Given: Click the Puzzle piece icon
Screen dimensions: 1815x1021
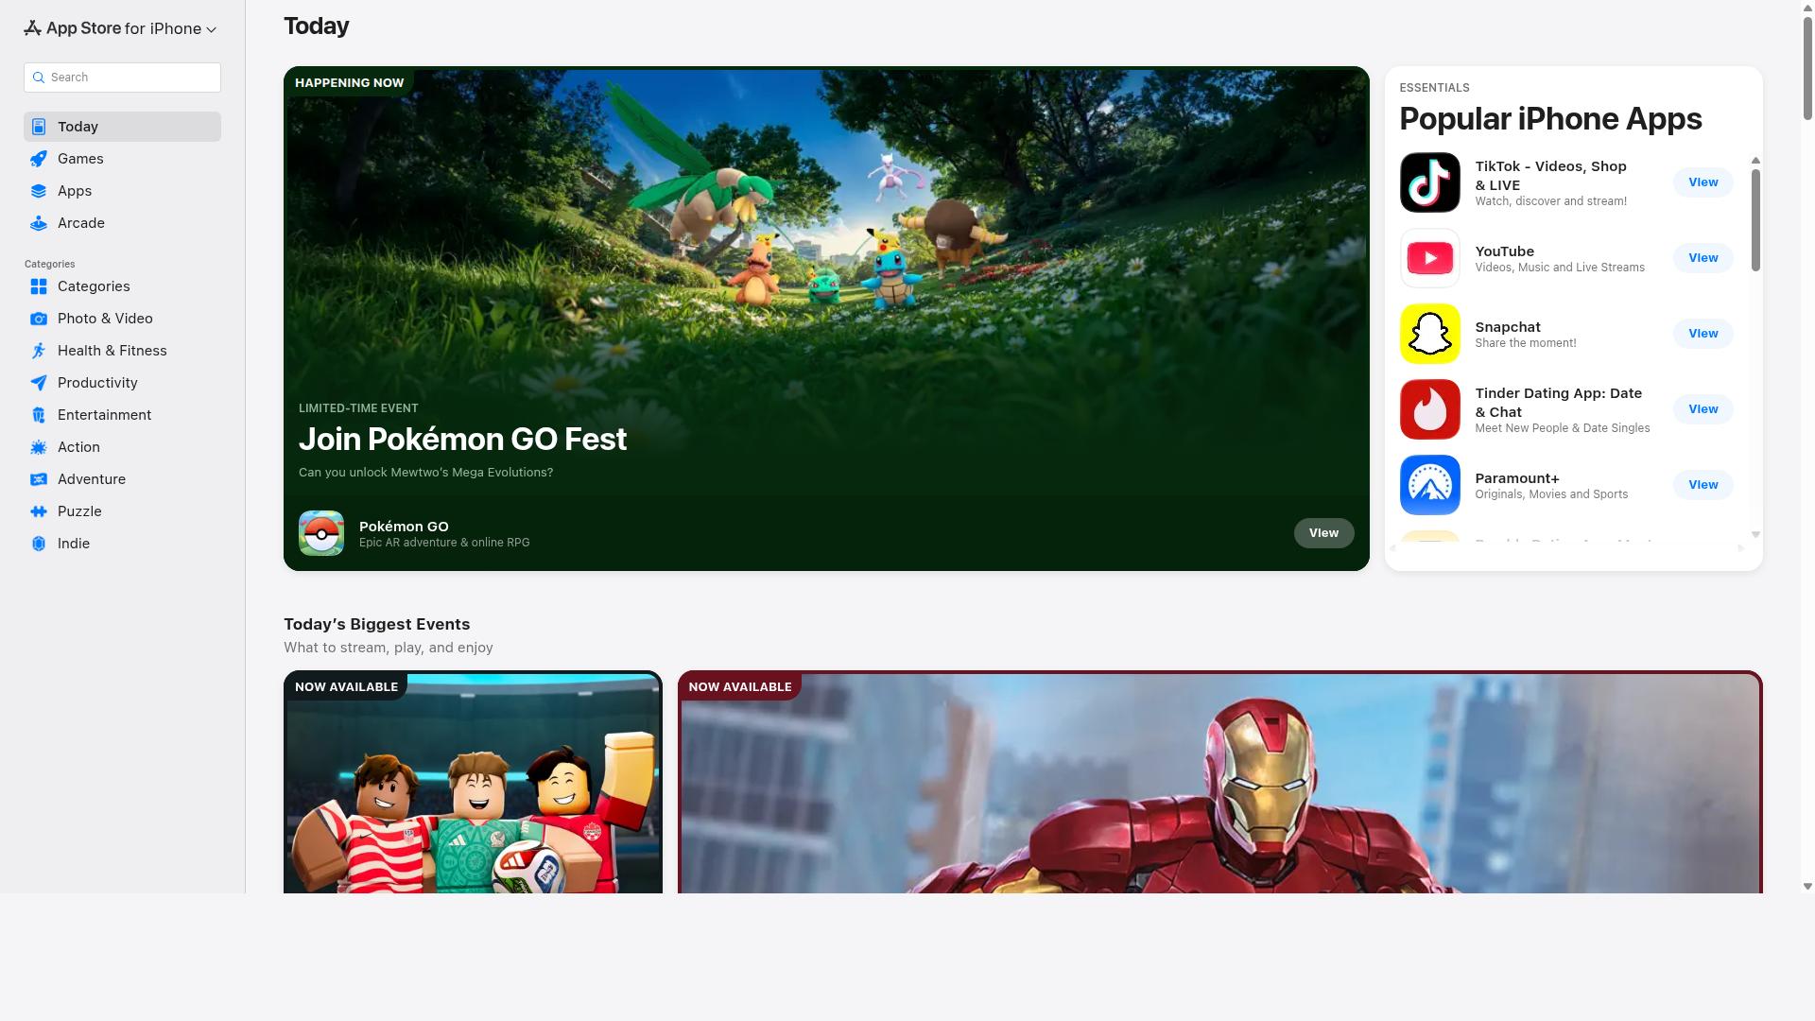Looking at the screenshot, I should (x=39, y=511).
